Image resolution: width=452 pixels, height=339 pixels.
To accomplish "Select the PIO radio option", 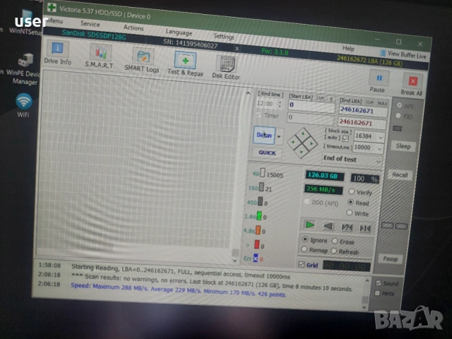I will 398,116.
